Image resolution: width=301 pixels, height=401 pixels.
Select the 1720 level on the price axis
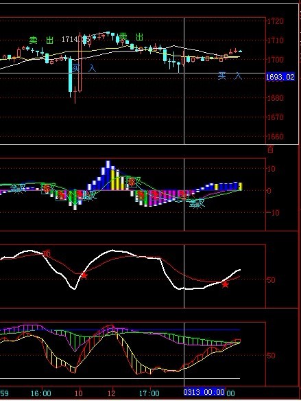point(276,21)
